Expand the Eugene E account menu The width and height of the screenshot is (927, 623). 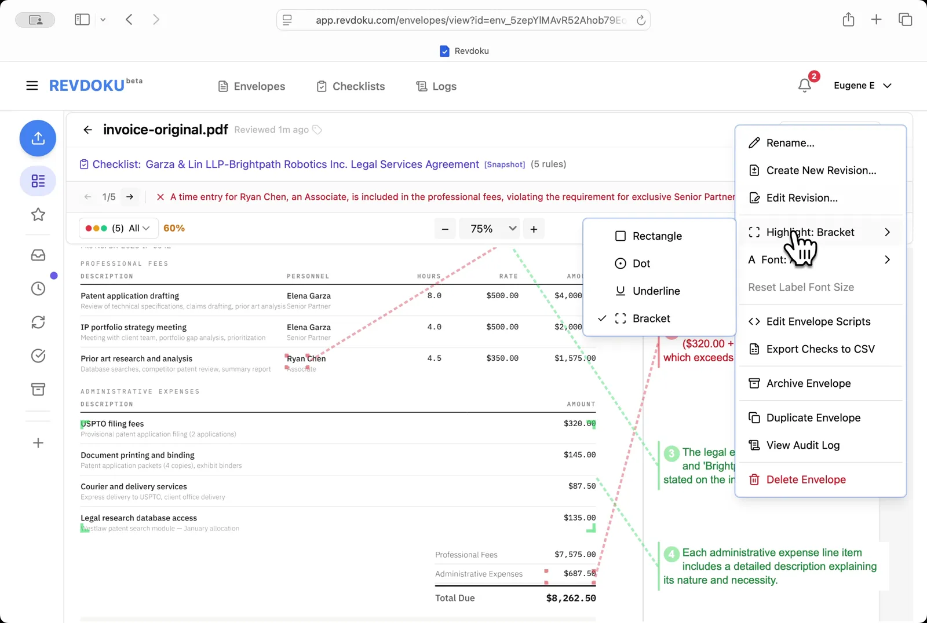click(x=863, y=85)
